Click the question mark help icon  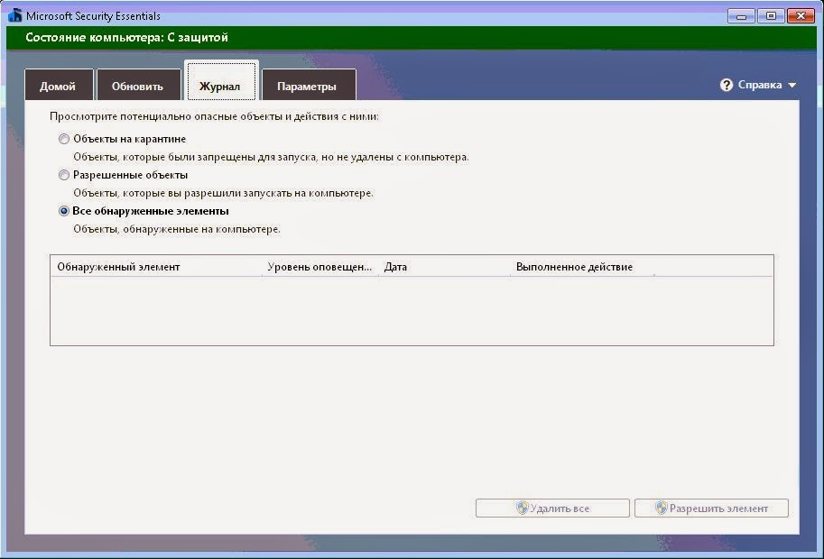(x=727, y=85)
